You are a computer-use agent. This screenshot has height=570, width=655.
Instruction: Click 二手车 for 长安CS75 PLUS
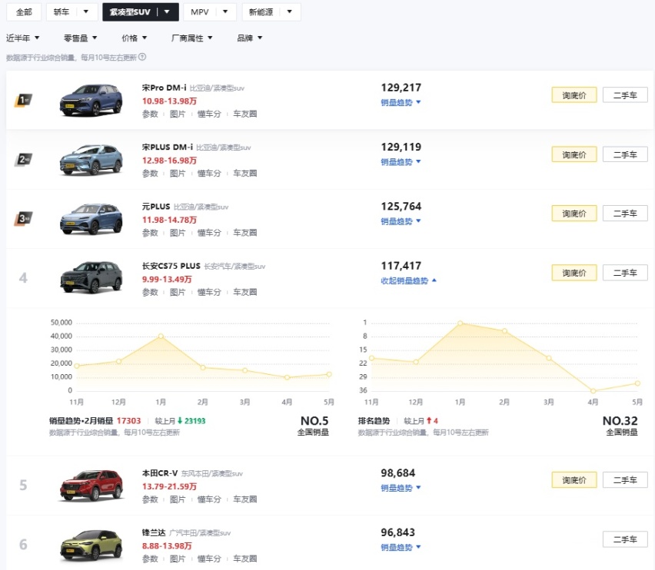click(625, 273)
